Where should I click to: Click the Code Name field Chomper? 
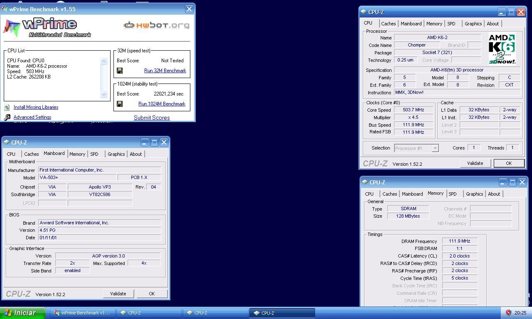pyautogui.click(x=416, y=45)
